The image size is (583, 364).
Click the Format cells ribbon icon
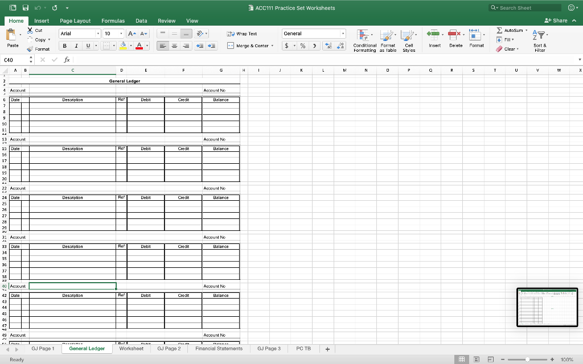tap(475, 35)
